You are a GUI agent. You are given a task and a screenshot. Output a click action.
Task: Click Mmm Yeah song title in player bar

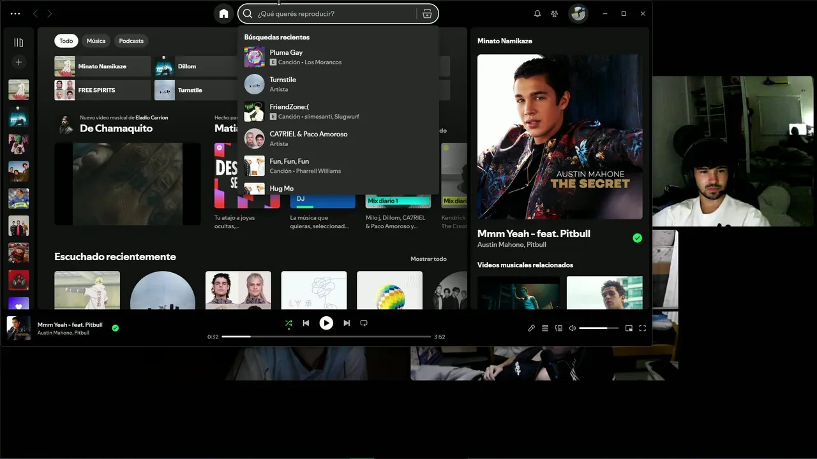tap(70, 324)
